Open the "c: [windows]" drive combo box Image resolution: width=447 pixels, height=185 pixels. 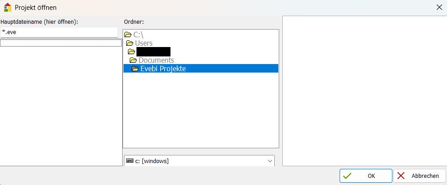199,161
